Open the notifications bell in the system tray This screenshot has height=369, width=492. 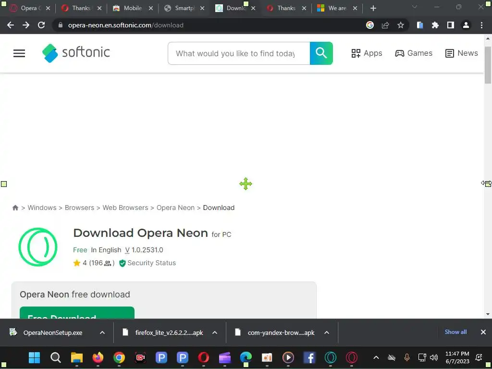(479, 357)
